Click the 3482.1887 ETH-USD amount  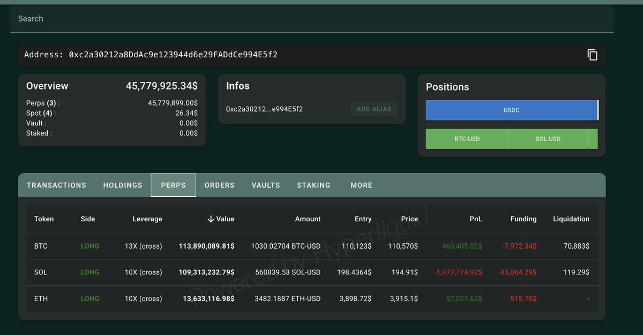pos(288,299)
